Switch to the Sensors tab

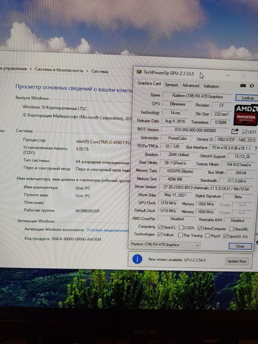pyautogui.click(x=171, y=85)
